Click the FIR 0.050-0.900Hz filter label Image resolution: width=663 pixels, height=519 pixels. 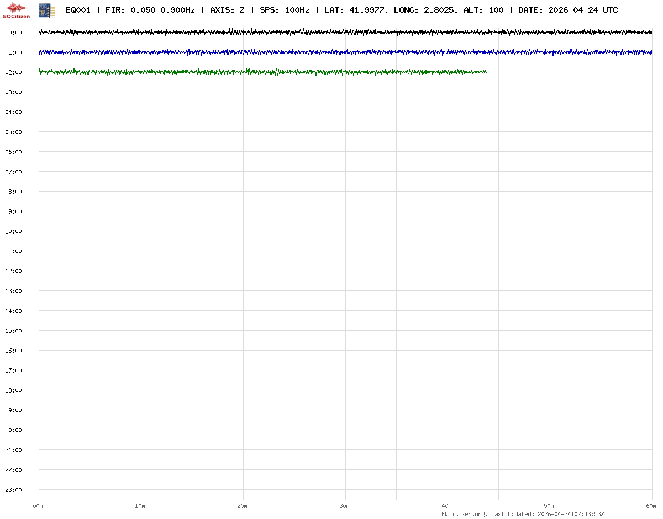point(150,10)
